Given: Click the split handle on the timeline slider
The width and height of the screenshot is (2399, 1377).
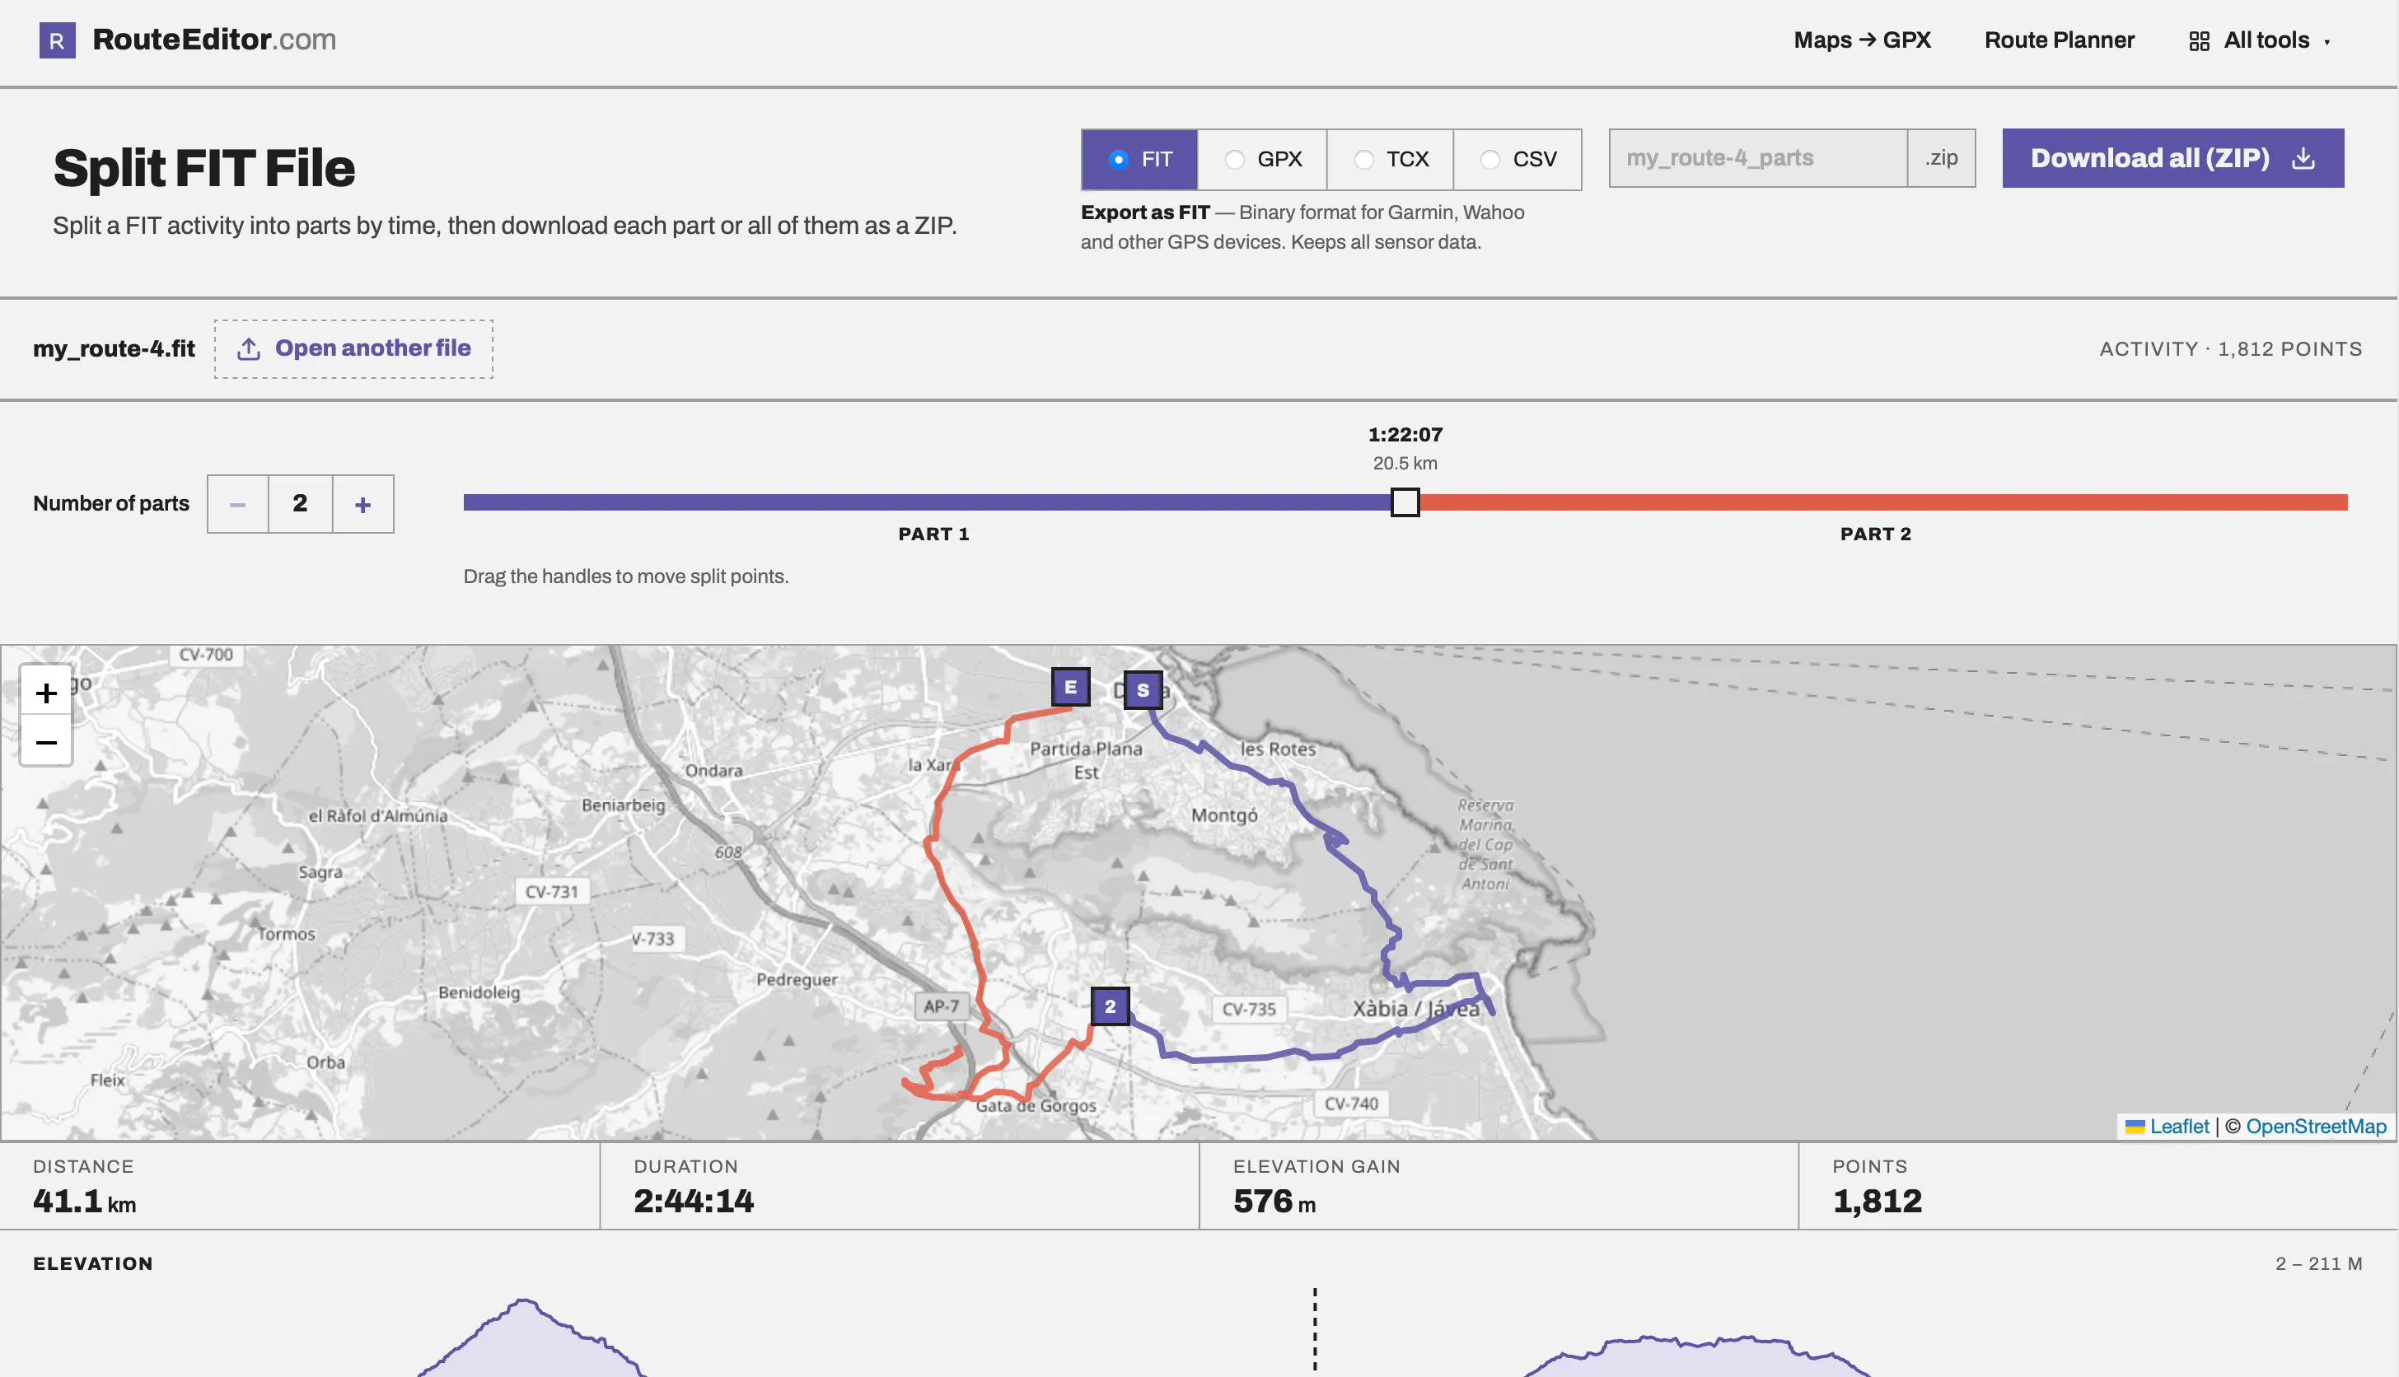Looking at the screenshot, I should (x=1405, y=502).
